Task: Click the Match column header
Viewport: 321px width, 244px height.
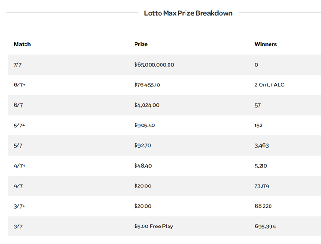Action: 22,44
